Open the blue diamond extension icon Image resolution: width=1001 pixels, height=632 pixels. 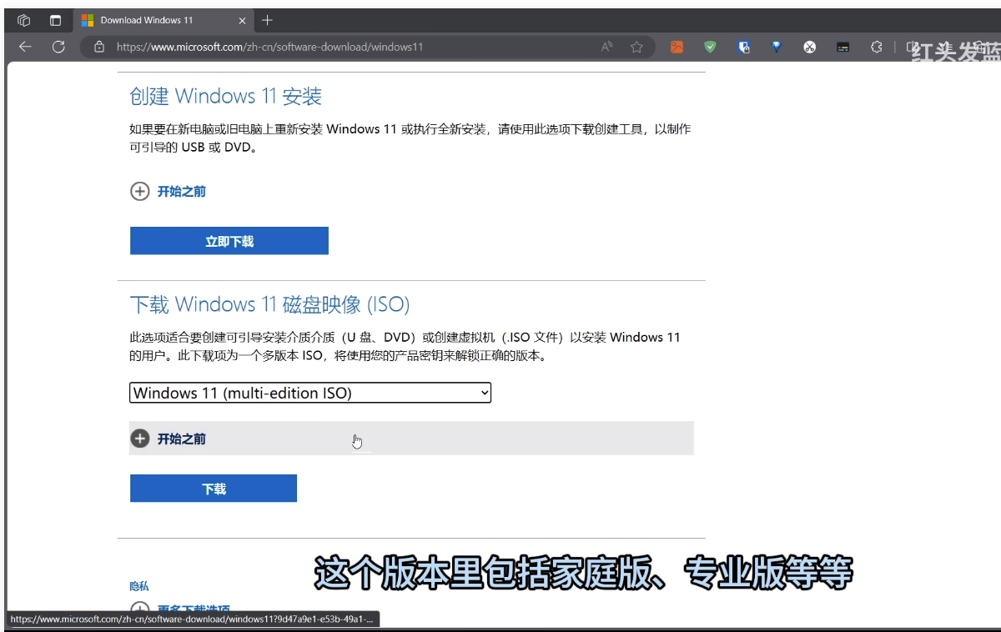tap(777, 48)
